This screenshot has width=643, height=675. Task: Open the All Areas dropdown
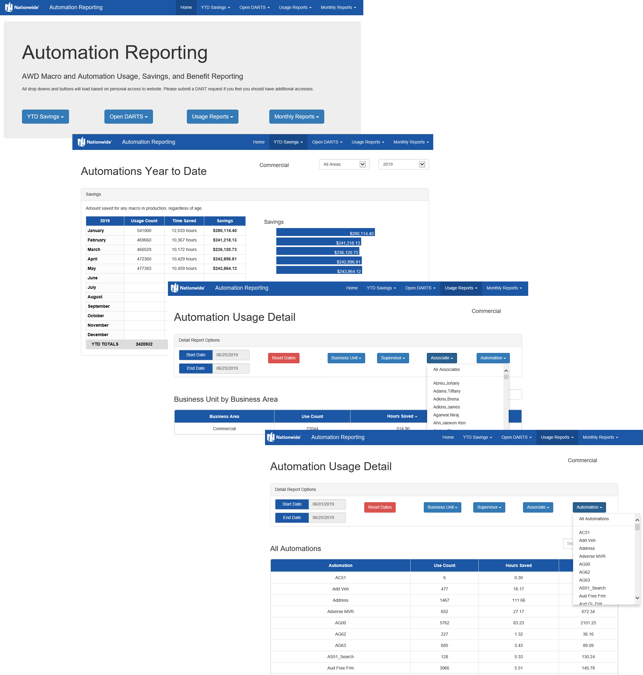pos(344,164)
